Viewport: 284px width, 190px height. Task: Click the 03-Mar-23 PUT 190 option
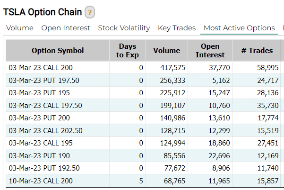coord(38,155)
